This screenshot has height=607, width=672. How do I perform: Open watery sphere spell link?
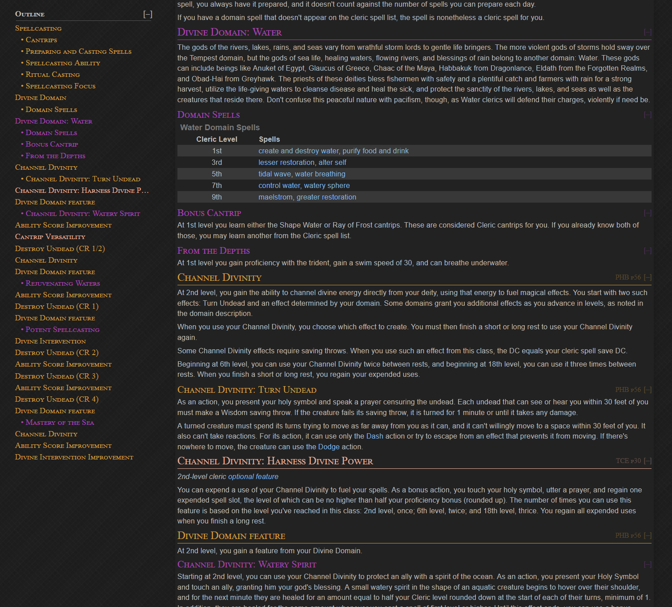click(327, 185)
